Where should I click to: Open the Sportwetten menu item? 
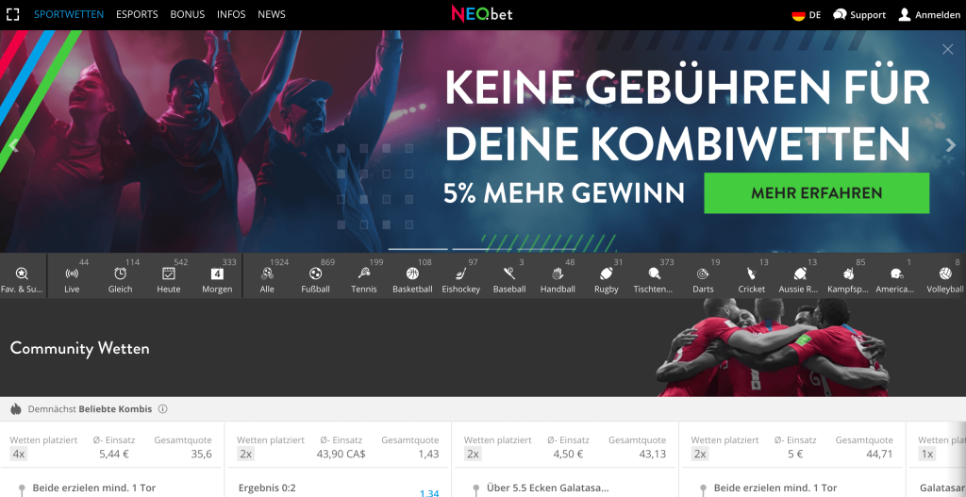pyautogui.click(x=69, y=14)
